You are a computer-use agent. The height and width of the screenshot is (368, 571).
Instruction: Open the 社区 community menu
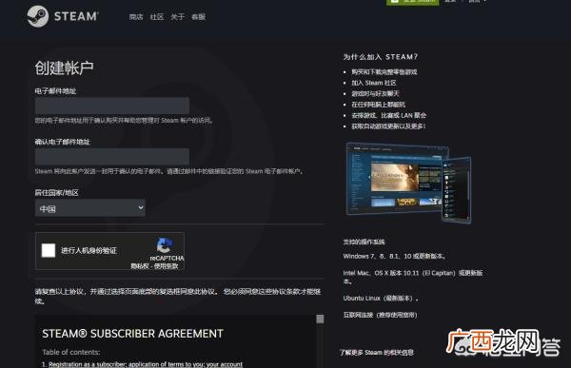pos(157,17)
